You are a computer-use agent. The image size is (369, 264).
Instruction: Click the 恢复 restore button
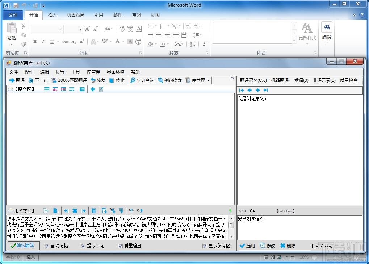98,80
